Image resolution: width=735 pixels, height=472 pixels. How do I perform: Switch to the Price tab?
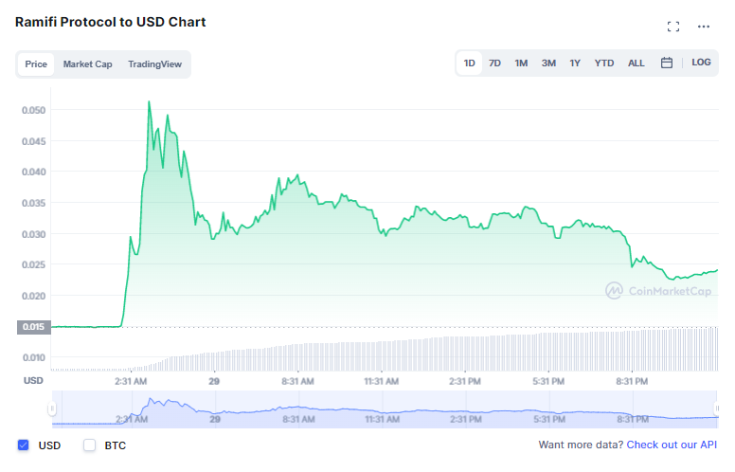[x=36, y=64]
